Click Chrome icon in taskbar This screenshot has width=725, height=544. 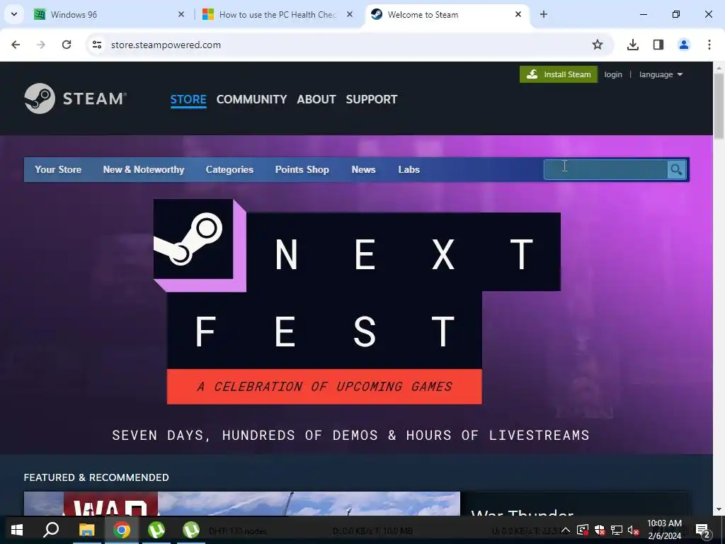click(x=122, y=530)
